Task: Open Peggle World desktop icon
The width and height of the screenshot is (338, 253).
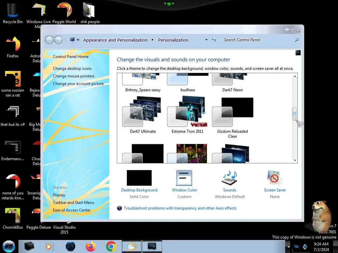Action: [x=64, y=13]
